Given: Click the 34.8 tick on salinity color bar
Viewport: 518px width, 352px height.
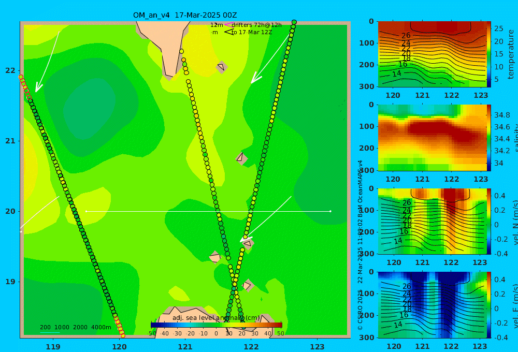Looking at the screenshot, I should (x=502, y=115).
